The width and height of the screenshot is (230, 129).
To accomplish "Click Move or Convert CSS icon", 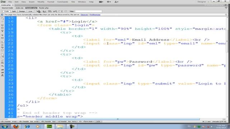I will click(x=3, y=66).
